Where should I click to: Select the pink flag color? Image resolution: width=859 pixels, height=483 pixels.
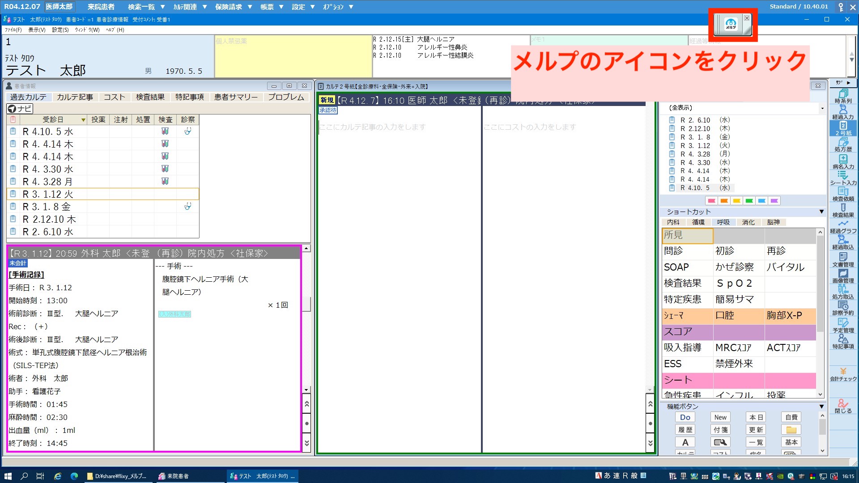711,201
